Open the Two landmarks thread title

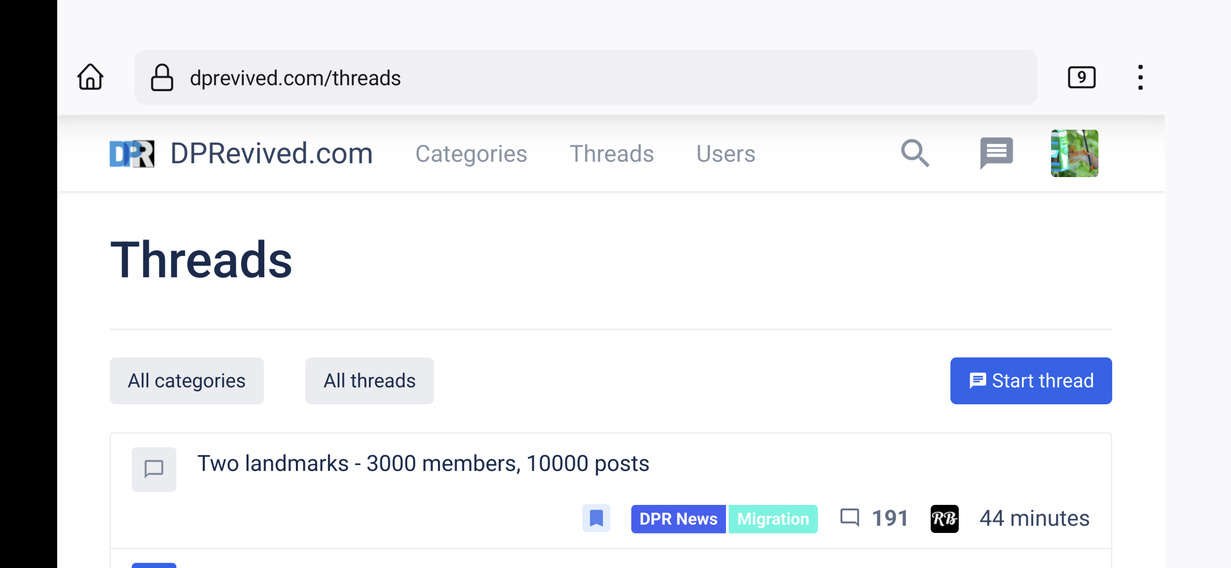pyautogui.click(x=423, y=463)
